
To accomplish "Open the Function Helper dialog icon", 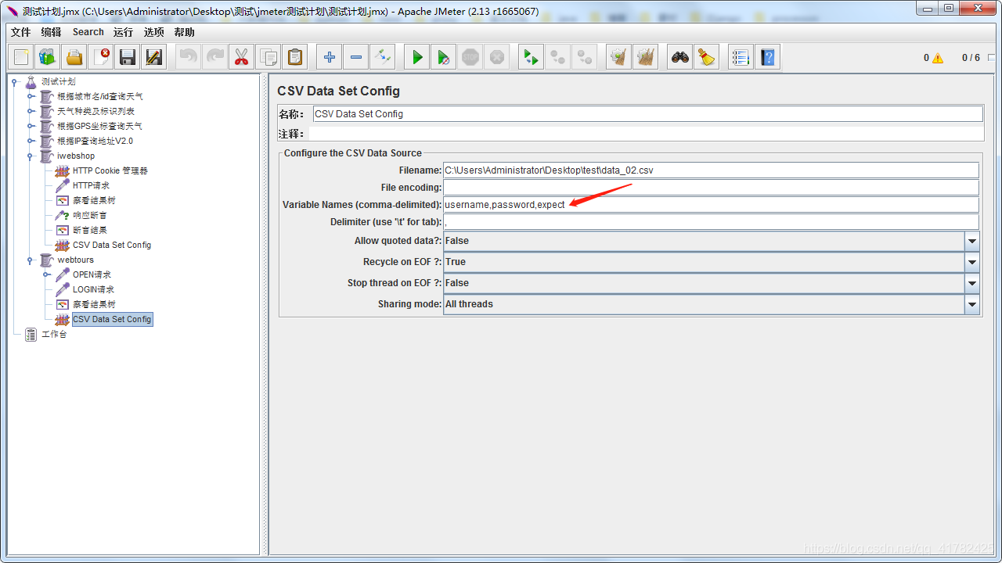I will (x=741, y=57).
